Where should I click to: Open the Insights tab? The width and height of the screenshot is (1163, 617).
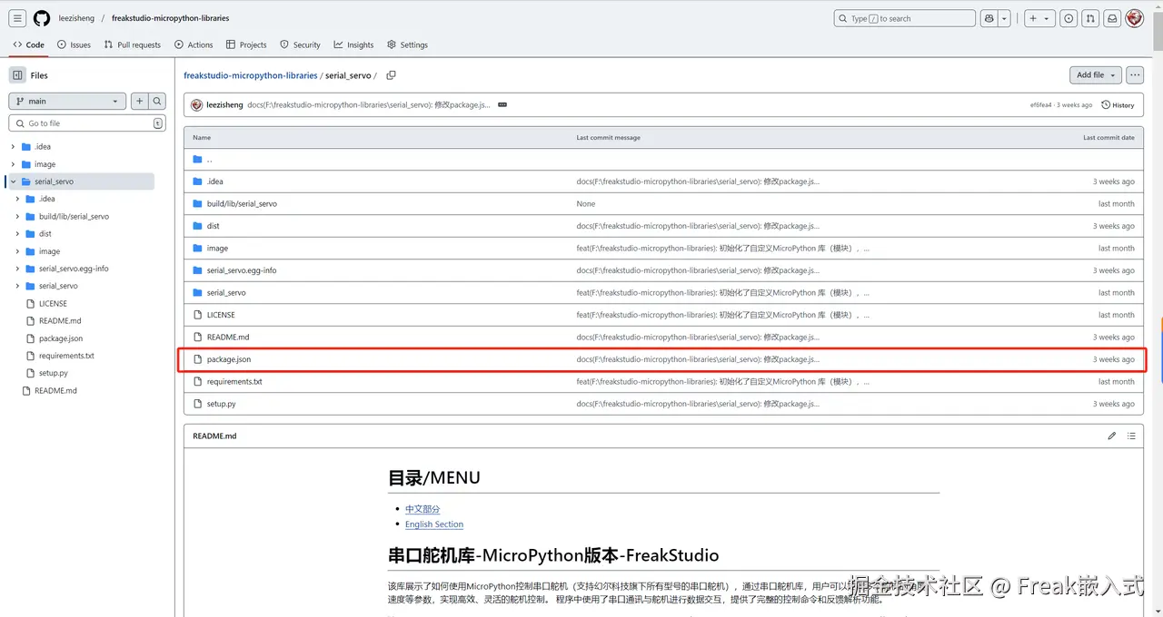click(x=353, y=44)
